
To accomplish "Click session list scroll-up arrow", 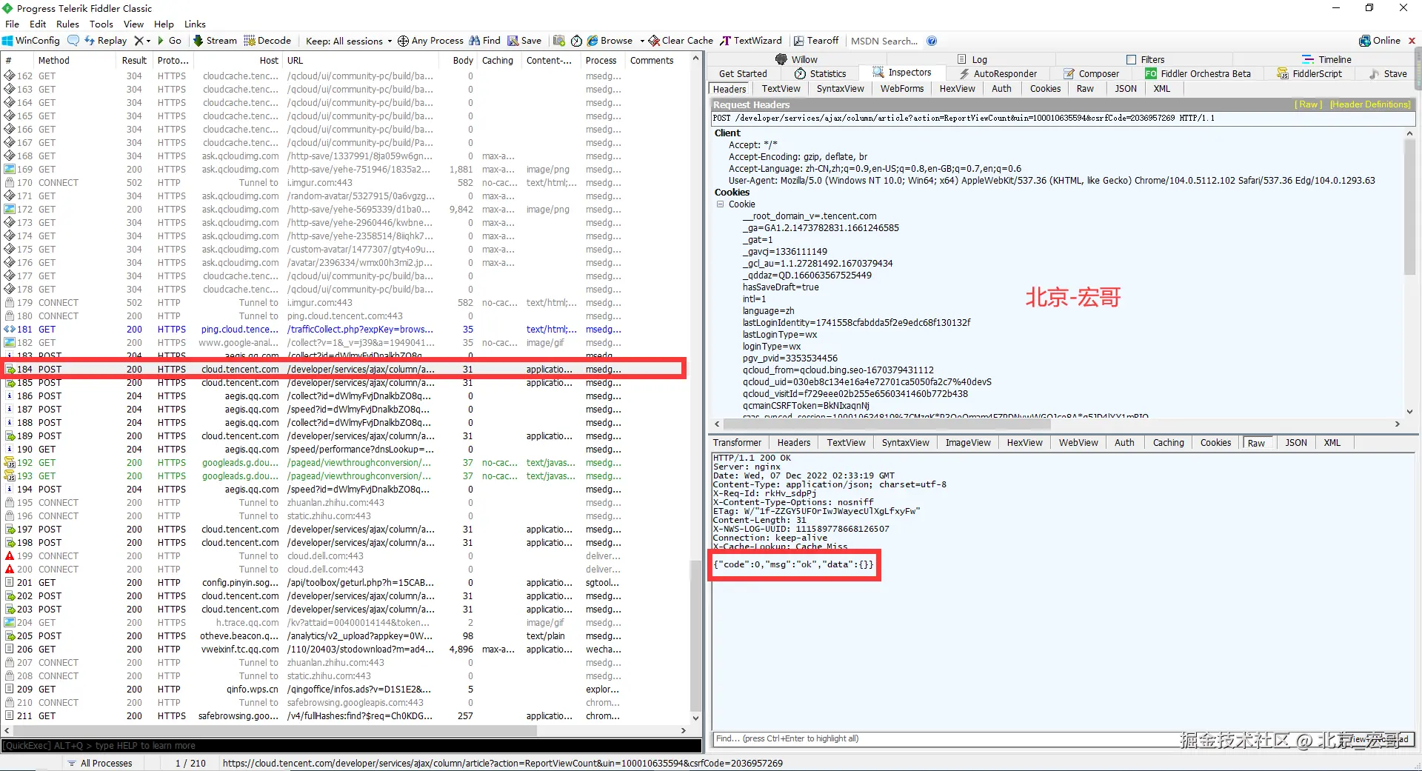I will click(x=695, y=59).
